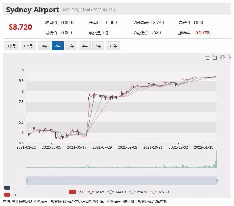
Task: Click the left handle of data zoom slider
Action: 27,181
